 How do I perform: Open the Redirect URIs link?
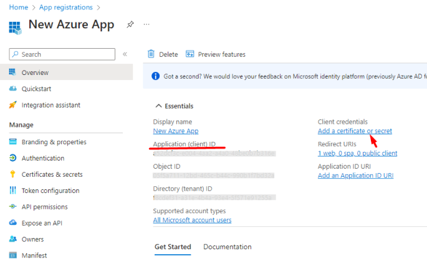coord(357,153)
